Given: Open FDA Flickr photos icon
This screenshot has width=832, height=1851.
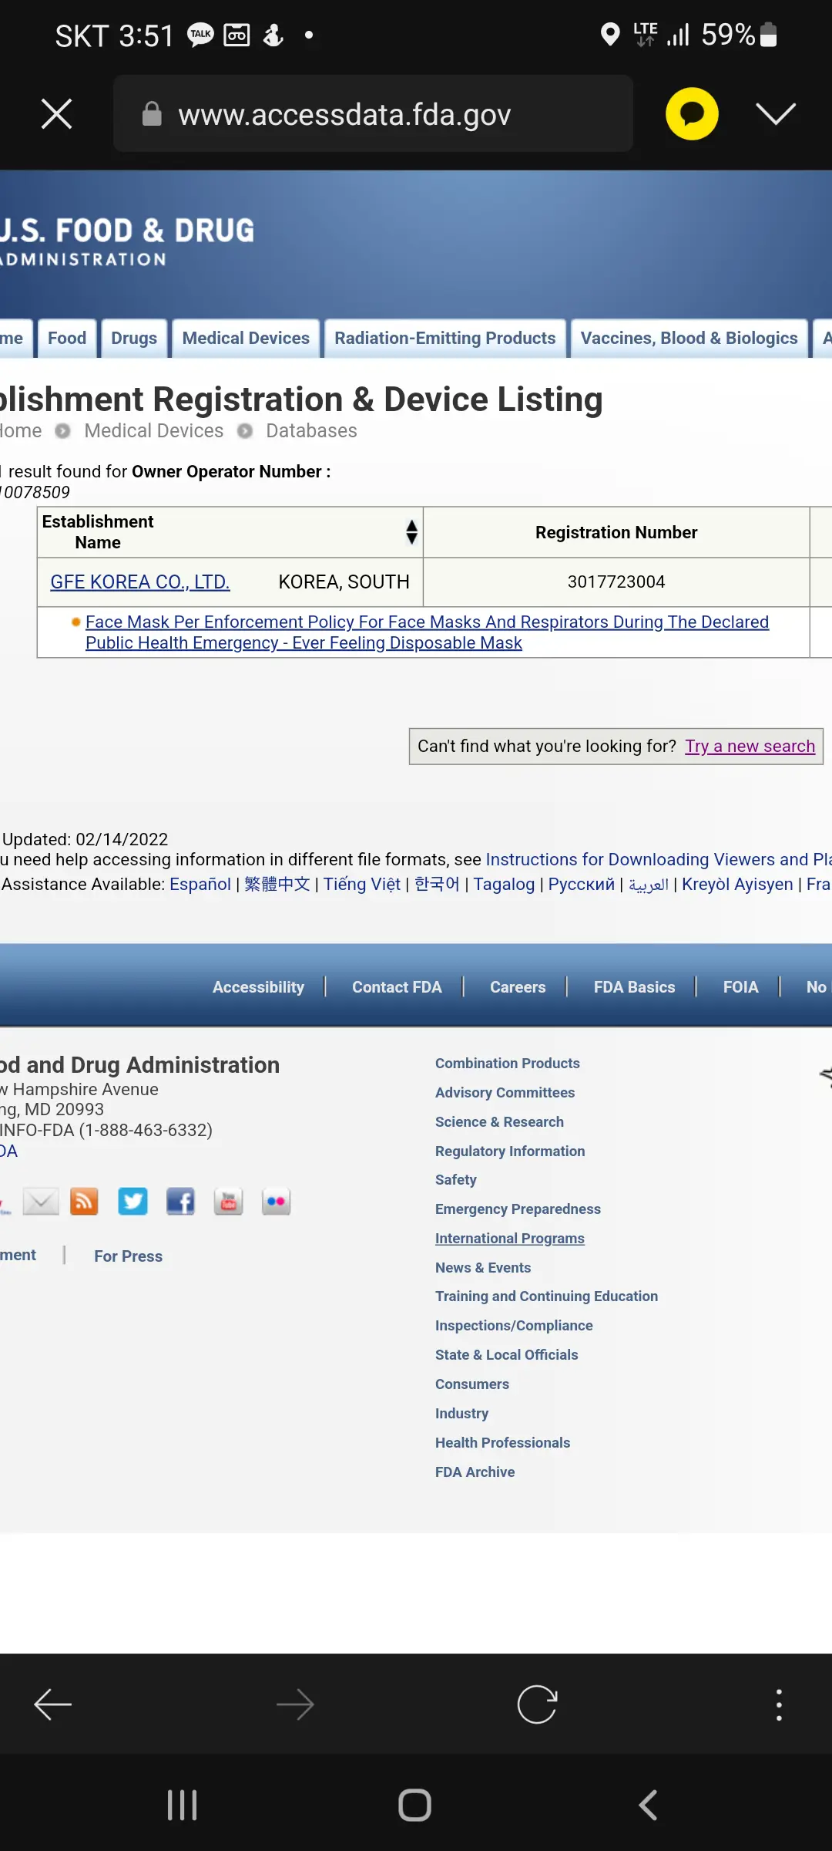Looking at the screenshot, I should (276, 1202).
